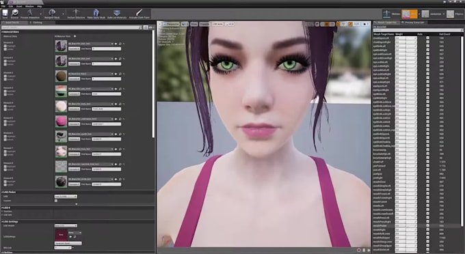Adjust the cheekSquintLeft weight slider
Viewport: 465px width, 254px height.
click(406, 38)
